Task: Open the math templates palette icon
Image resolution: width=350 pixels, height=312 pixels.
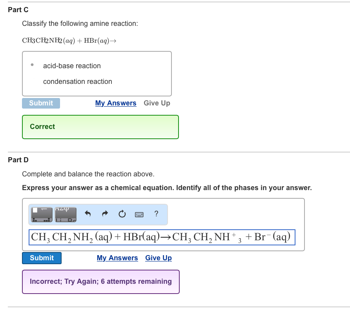Action: coord(41,214)
